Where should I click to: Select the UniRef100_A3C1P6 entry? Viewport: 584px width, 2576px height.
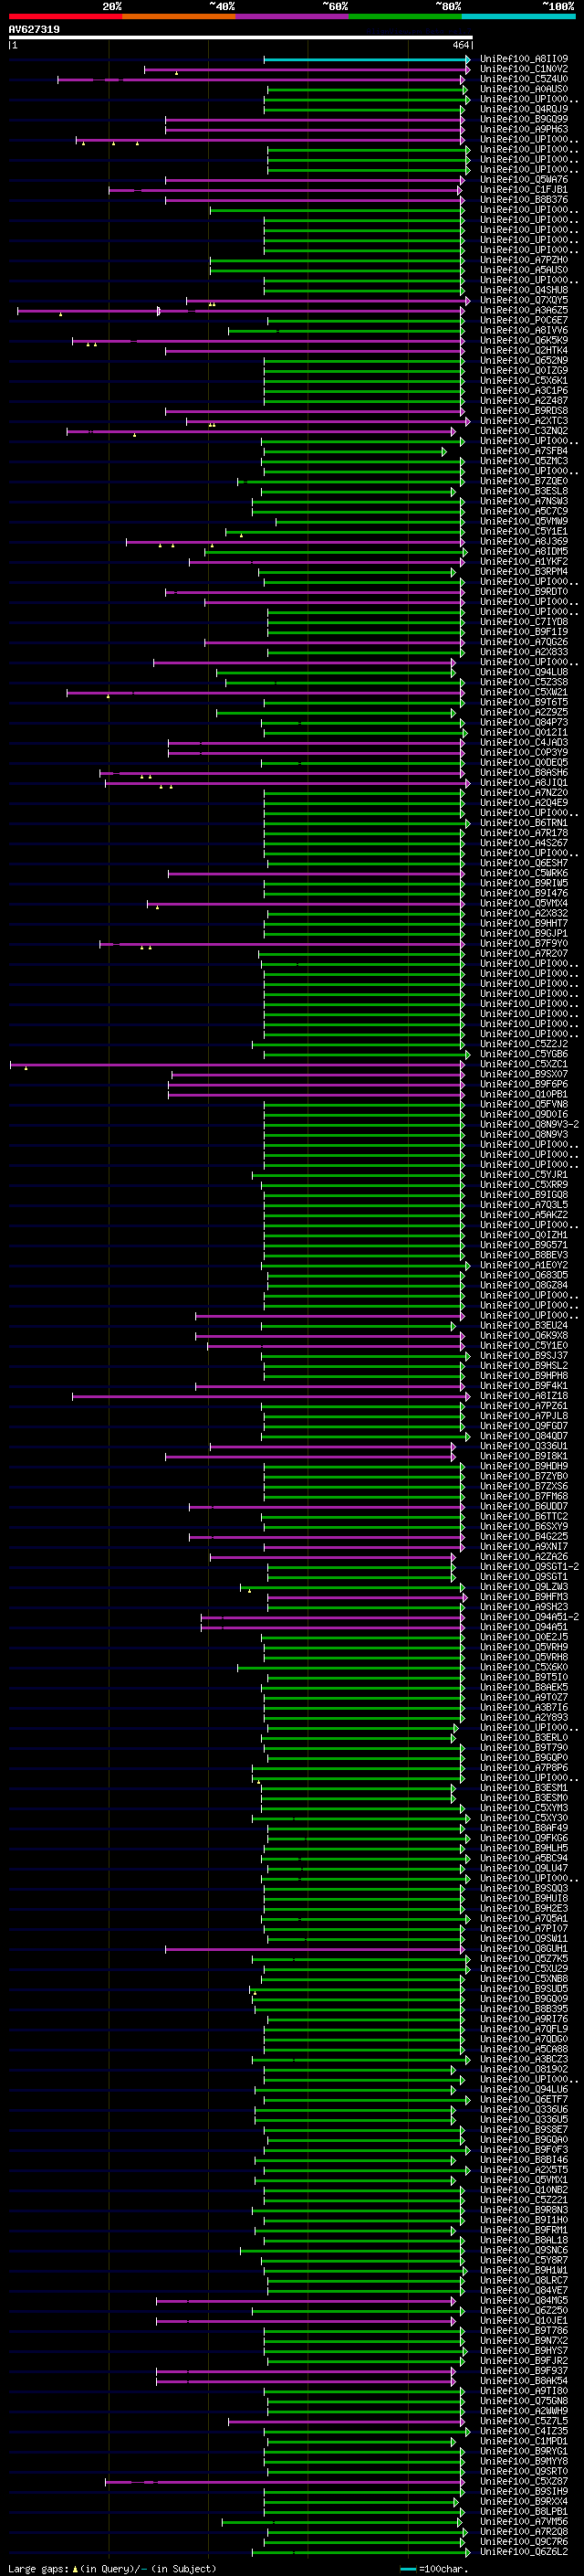[523, 391]
